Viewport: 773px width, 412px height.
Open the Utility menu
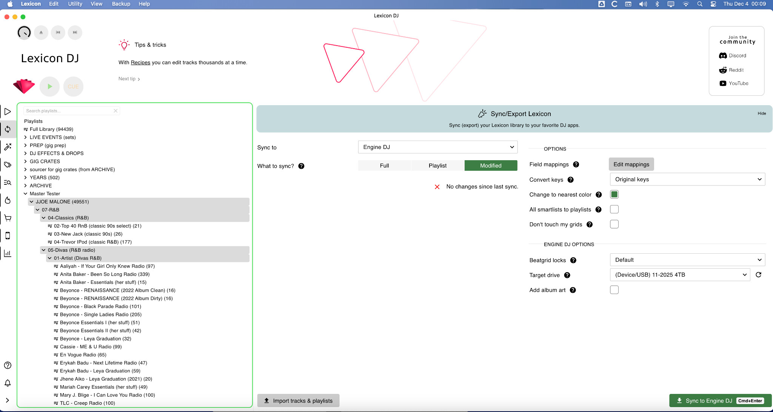(75, 4)
